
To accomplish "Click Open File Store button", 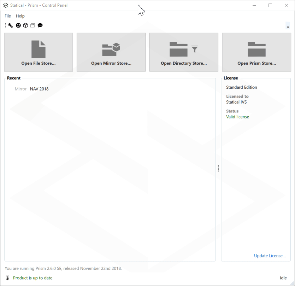I will point(39,52).
